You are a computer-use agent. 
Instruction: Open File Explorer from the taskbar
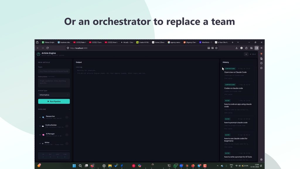(110, 166)
